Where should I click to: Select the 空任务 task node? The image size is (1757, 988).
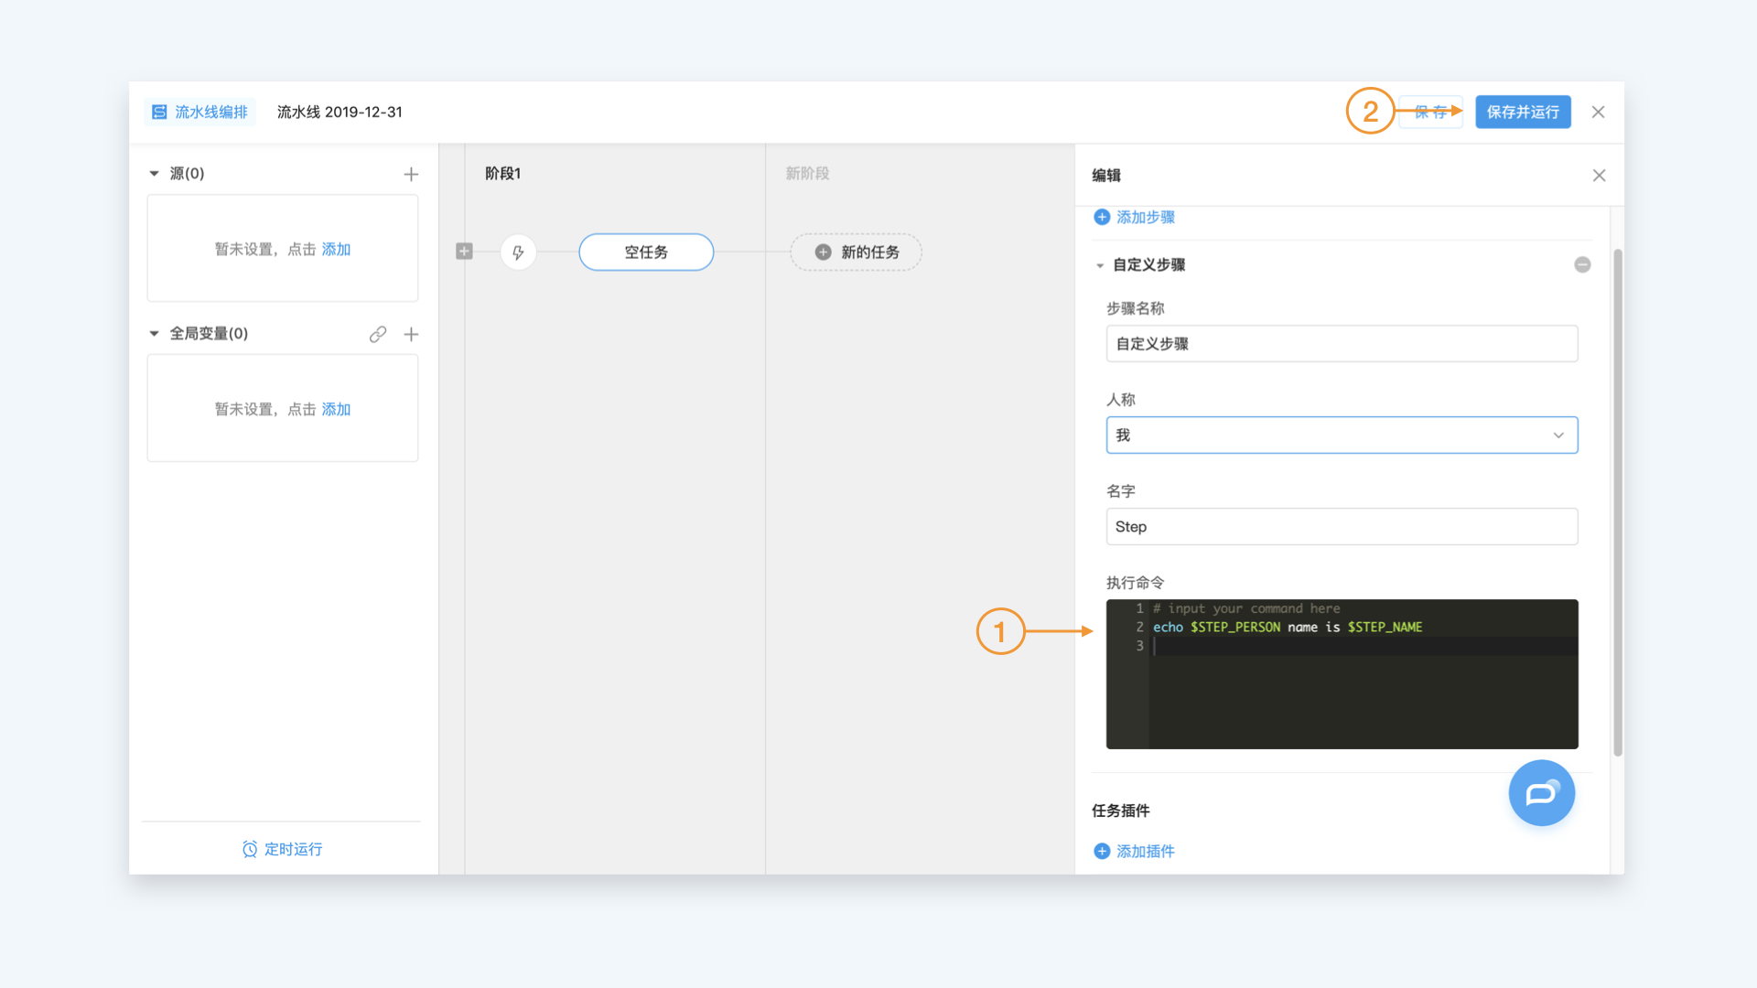pyautogui.click(x=646, y=252)
